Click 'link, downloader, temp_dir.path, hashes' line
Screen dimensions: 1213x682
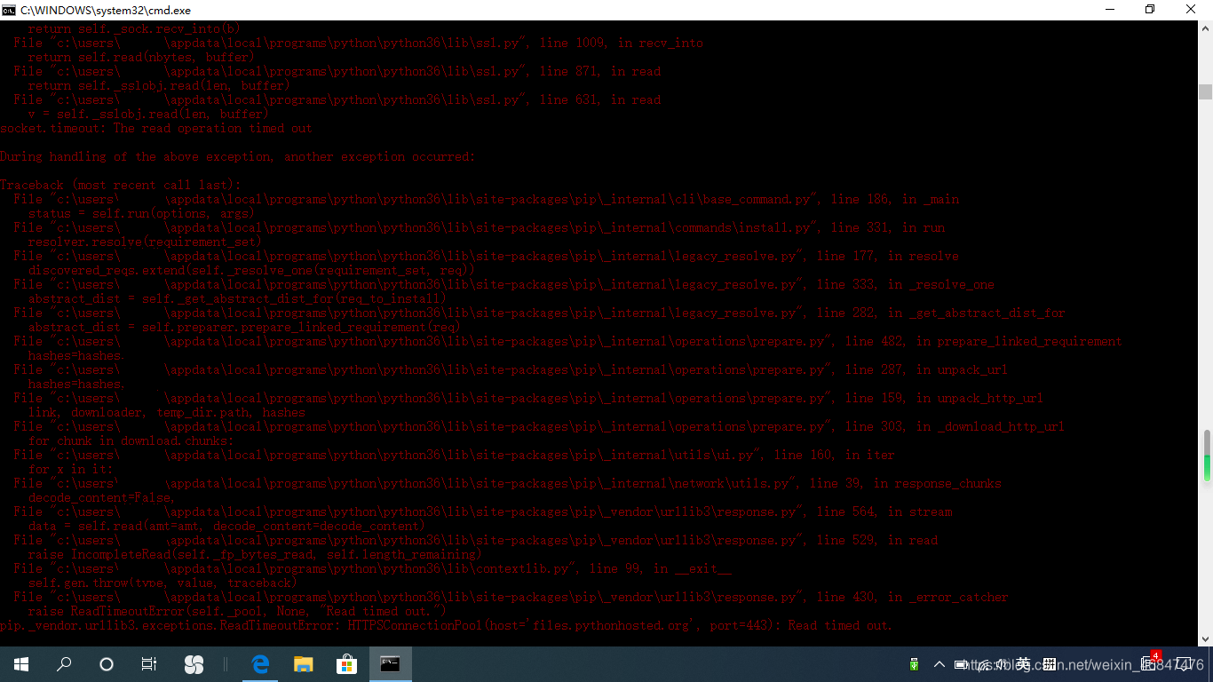click(x=167, y=412)
